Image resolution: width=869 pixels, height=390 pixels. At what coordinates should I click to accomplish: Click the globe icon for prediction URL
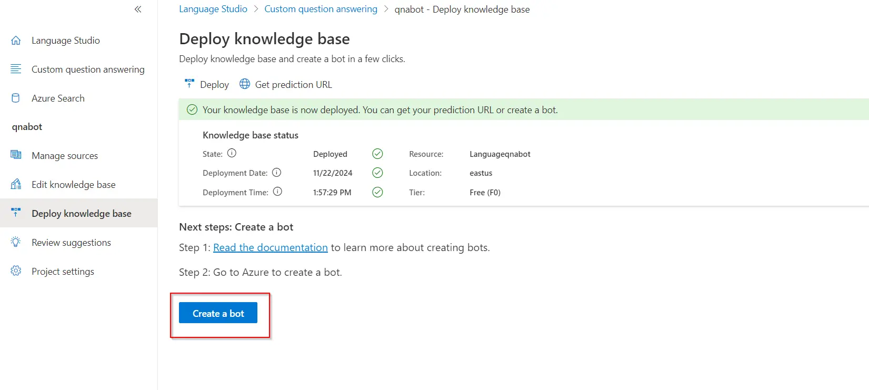pyautogui.click(x=245, y=84)
